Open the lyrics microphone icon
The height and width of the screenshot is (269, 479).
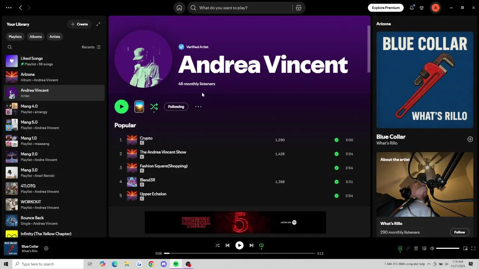point(408,248)
